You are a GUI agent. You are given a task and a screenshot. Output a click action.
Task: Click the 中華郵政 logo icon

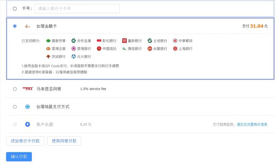click(x=175, y=41)
